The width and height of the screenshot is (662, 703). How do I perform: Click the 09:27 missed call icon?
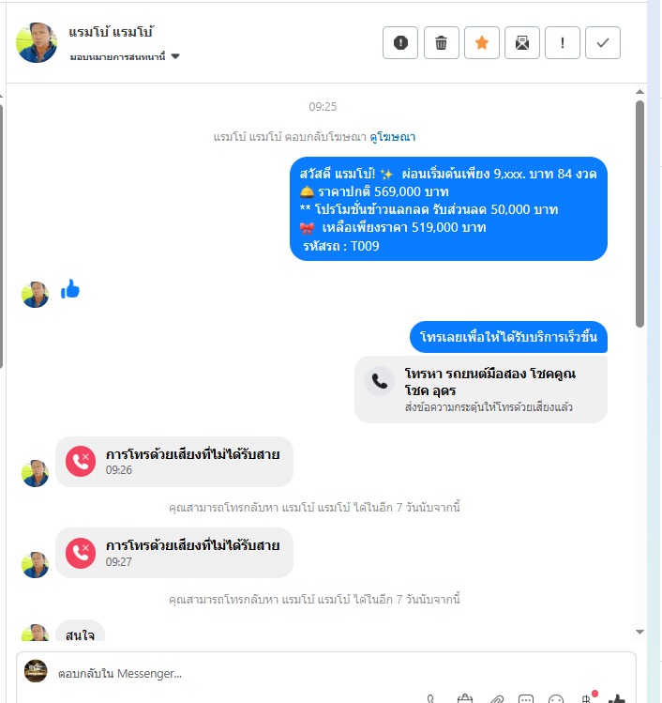point(81,553)
